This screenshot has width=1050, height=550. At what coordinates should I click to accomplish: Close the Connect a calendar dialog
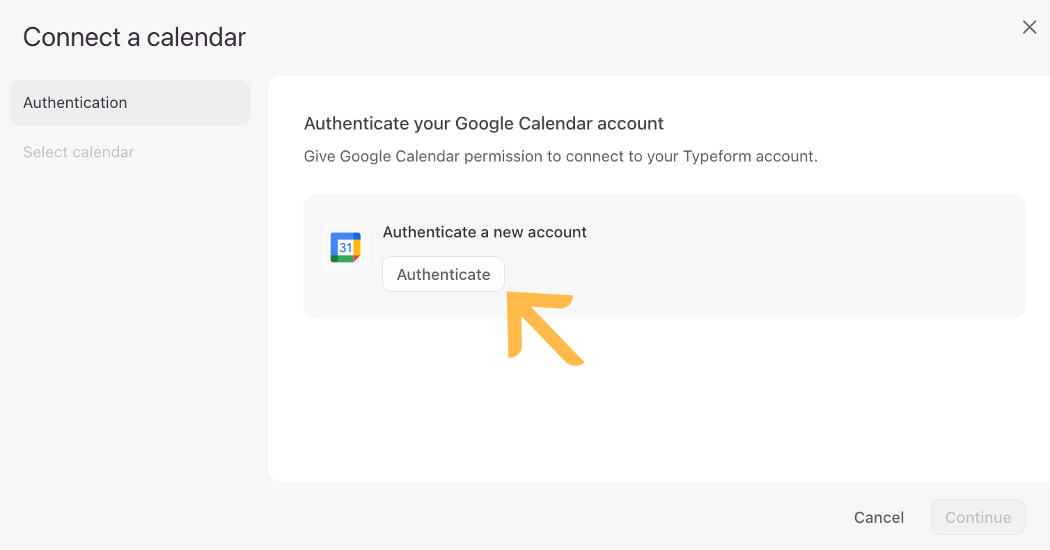pos(1029,27)
